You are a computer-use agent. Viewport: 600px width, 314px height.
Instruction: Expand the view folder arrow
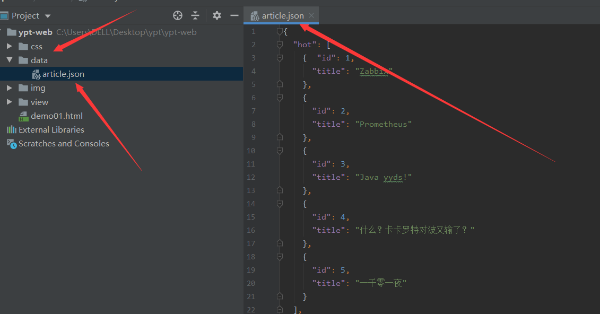[10, 102]
